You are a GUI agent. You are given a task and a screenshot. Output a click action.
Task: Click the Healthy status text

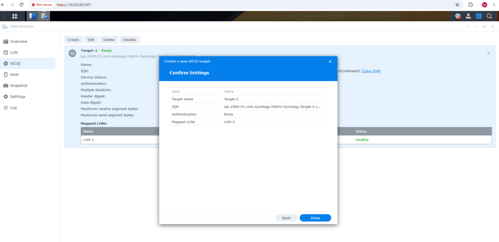[x=362, y=140]
